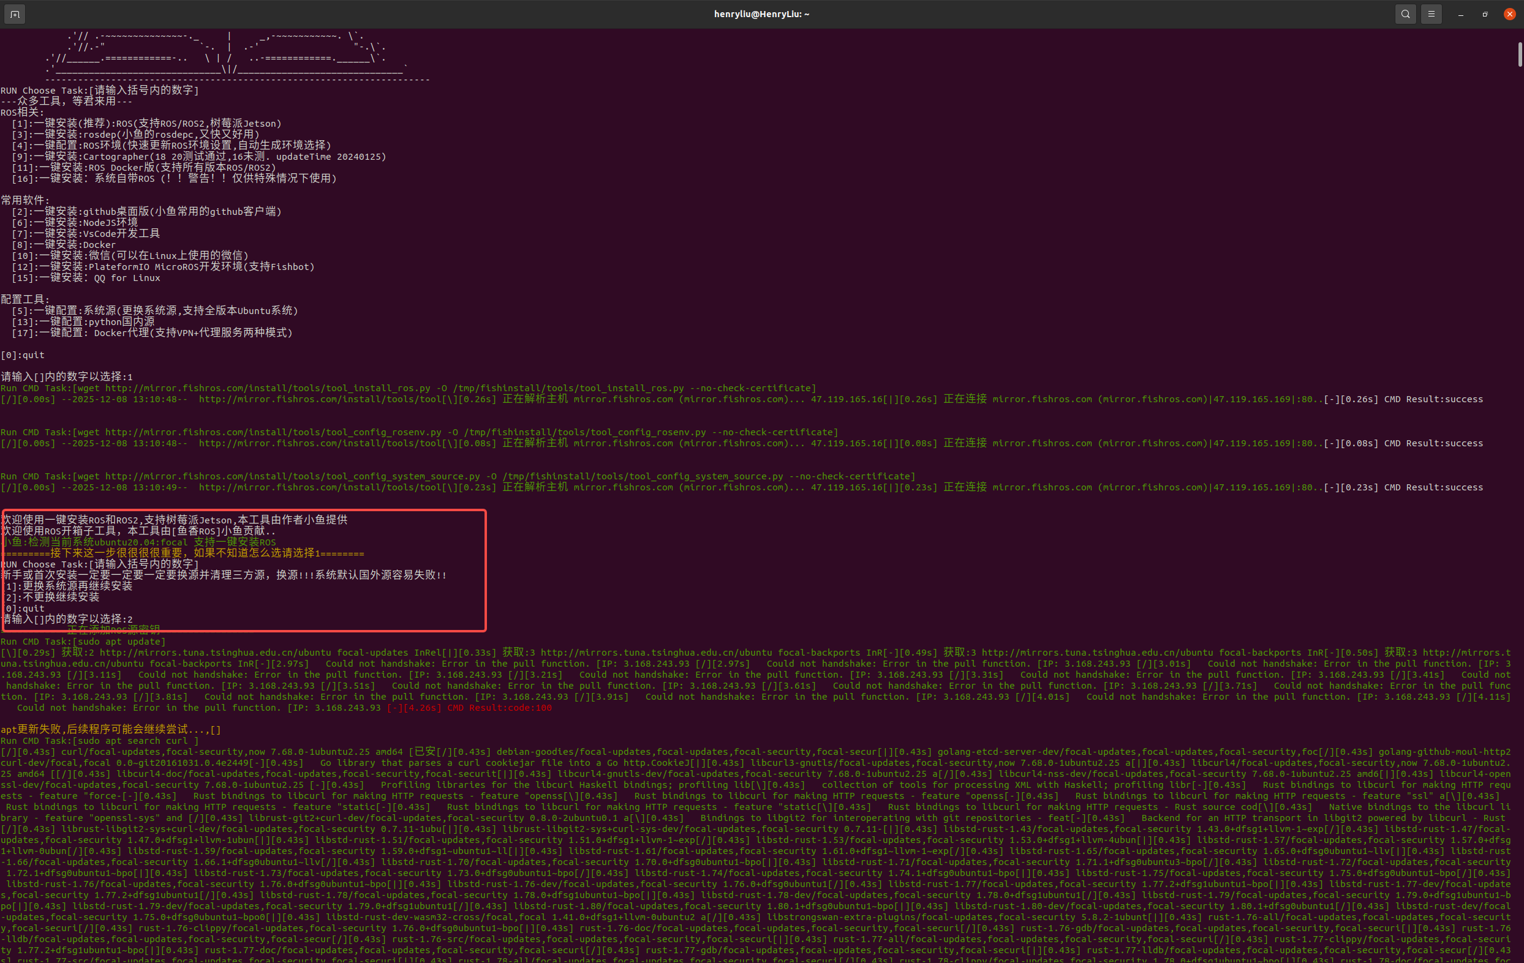Click the apt更新失败 warning line

pyautogui.click(x=111, y=730)
